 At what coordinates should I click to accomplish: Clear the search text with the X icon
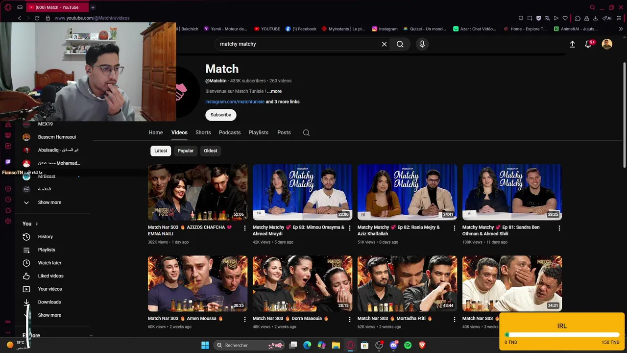pyautogui.click(x=384, y=44)
